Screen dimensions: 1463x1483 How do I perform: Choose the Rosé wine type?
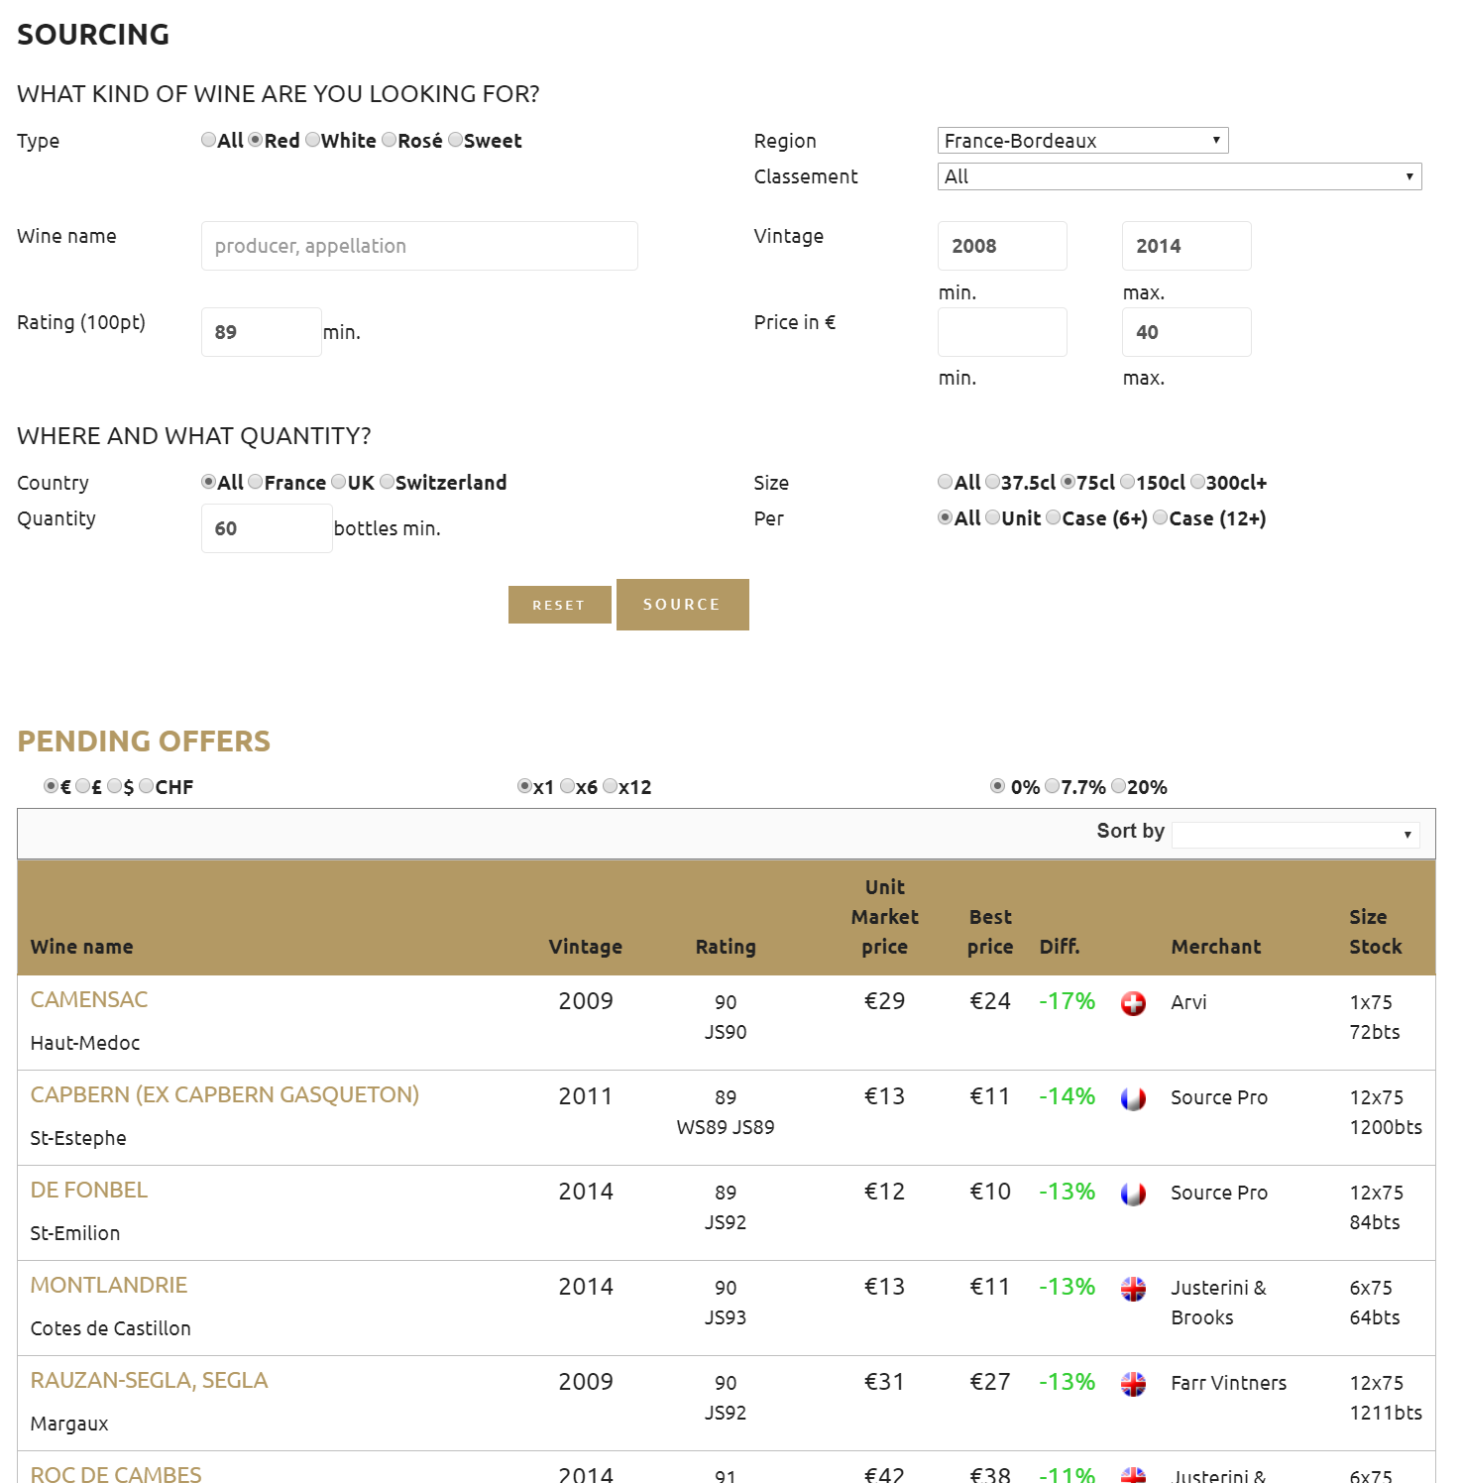coord(390,140)
